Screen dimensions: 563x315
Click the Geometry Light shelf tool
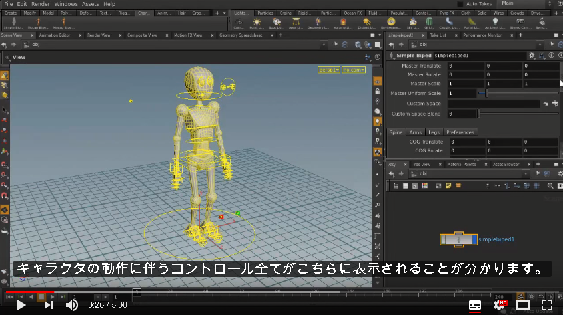(318, 23)
